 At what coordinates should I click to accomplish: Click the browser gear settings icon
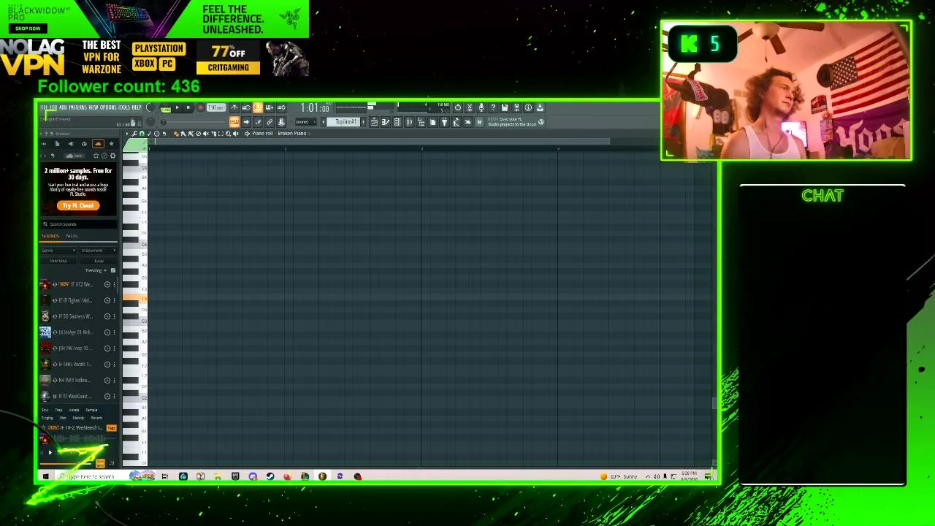coord(112,156)
